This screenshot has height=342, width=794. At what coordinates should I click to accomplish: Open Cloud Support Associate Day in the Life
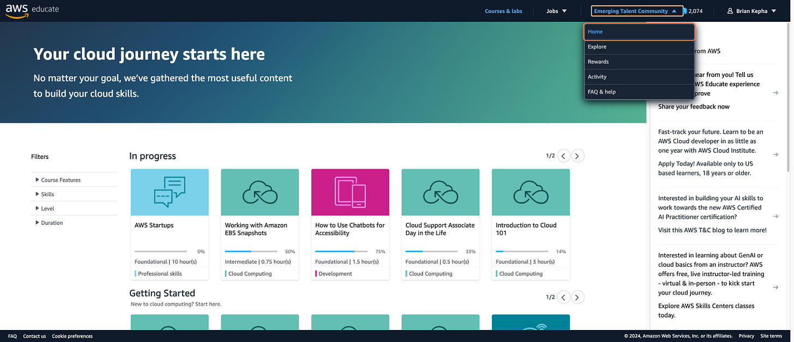click(x=440, y=229)
